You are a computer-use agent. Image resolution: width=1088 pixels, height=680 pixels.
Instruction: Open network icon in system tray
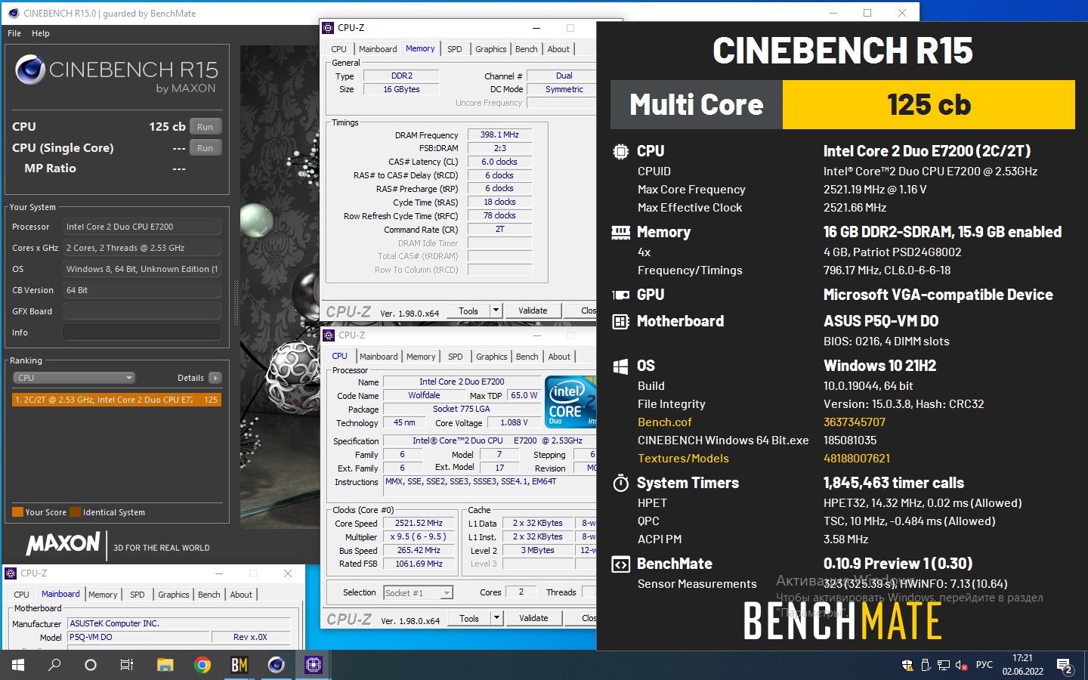point(944,665)
